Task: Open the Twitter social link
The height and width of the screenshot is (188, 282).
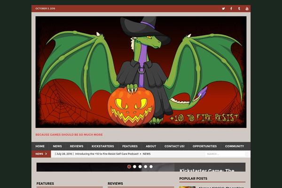Action: coord(223,8)
